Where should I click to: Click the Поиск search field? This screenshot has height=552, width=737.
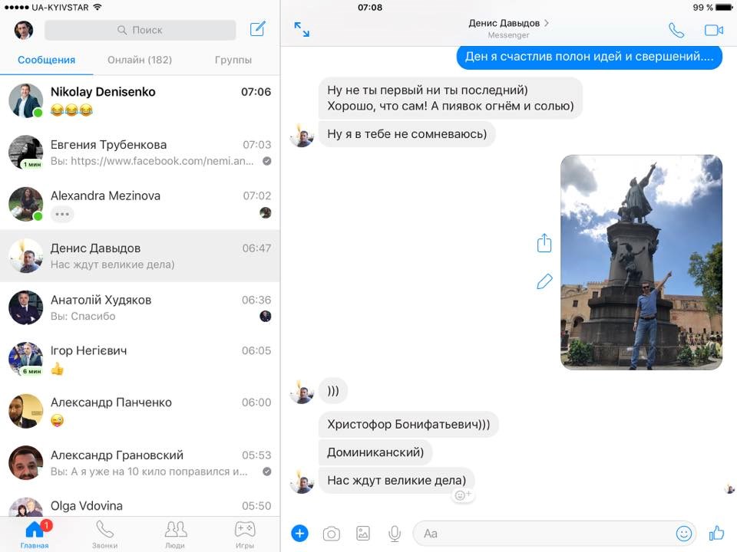(140, 30)
